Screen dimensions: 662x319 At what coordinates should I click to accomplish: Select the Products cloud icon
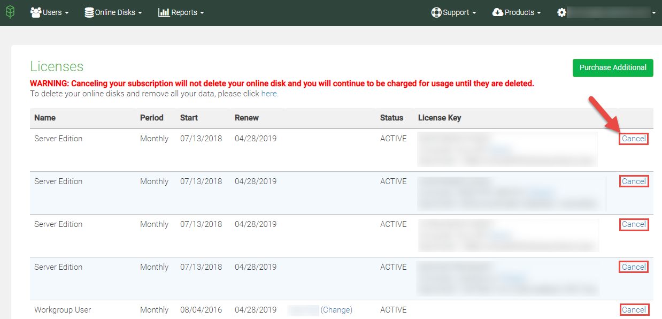(x=497, y=12)
